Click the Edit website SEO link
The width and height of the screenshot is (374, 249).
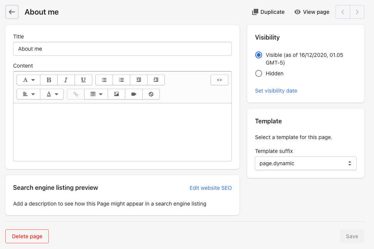point(211,188)
